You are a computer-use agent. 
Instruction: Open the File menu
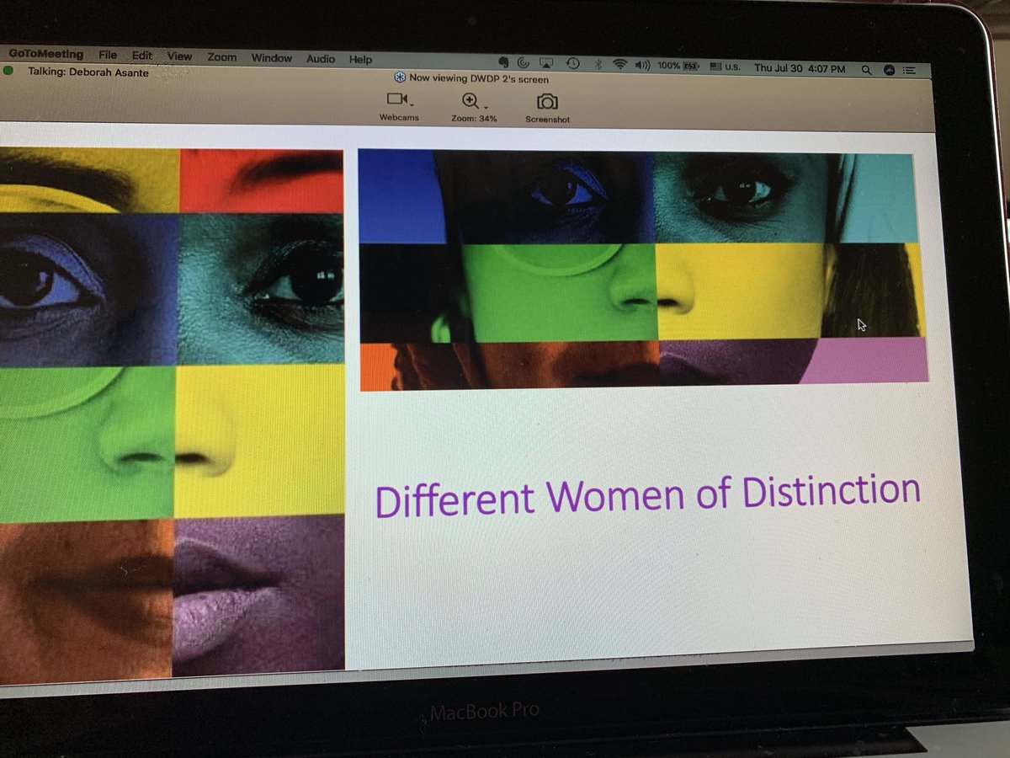(x=108, y=56)
